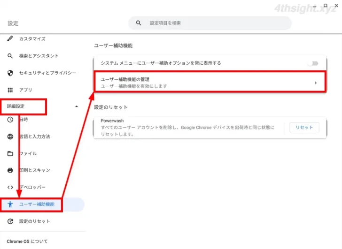342x249 pixels.
Task: Click the 詳細設定 heading
Action: [x=16, y=106]
